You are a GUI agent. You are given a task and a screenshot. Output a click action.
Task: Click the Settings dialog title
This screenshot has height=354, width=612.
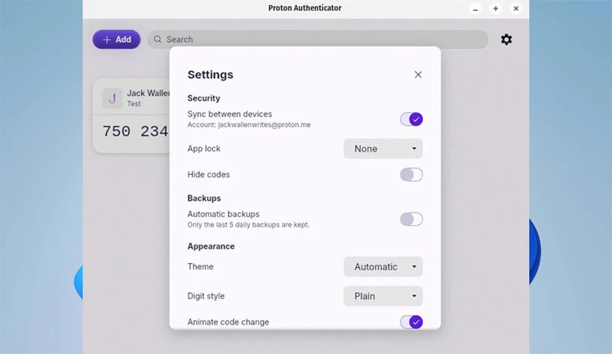pyautogui.click(x=210, y=75)
